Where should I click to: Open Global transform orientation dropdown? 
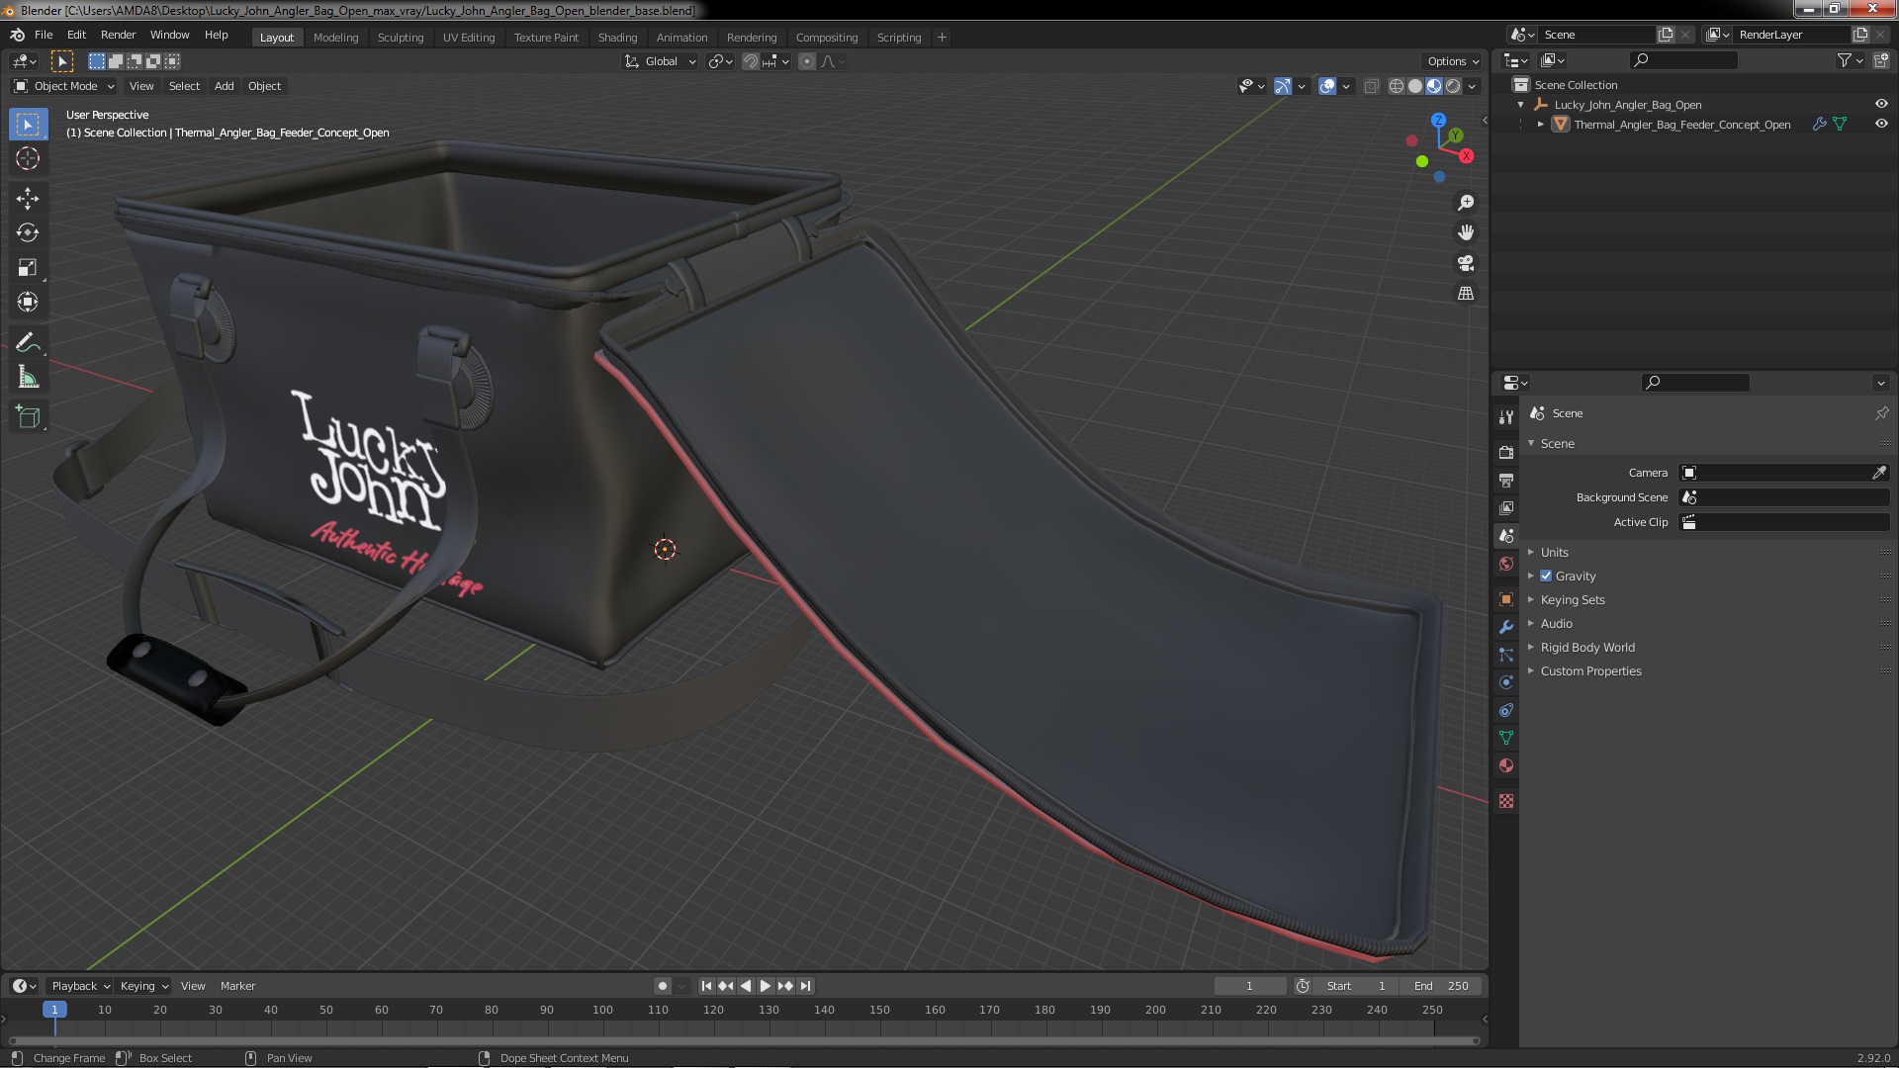(x=661, y=61)
